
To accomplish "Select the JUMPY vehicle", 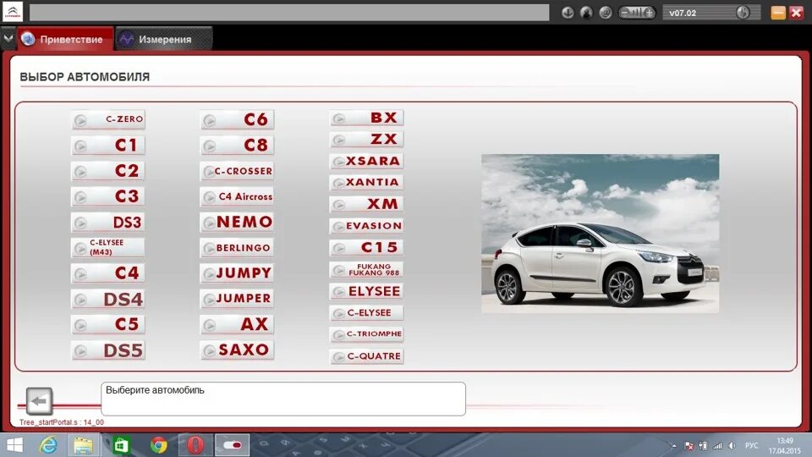I will click(237, 273).
